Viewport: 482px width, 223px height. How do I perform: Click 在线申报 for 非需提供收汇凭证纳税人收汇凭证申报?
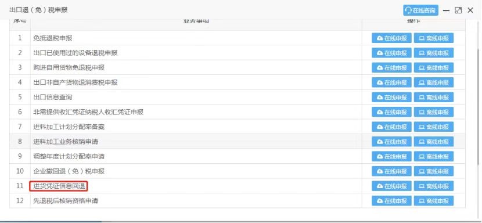pos(391,112)
